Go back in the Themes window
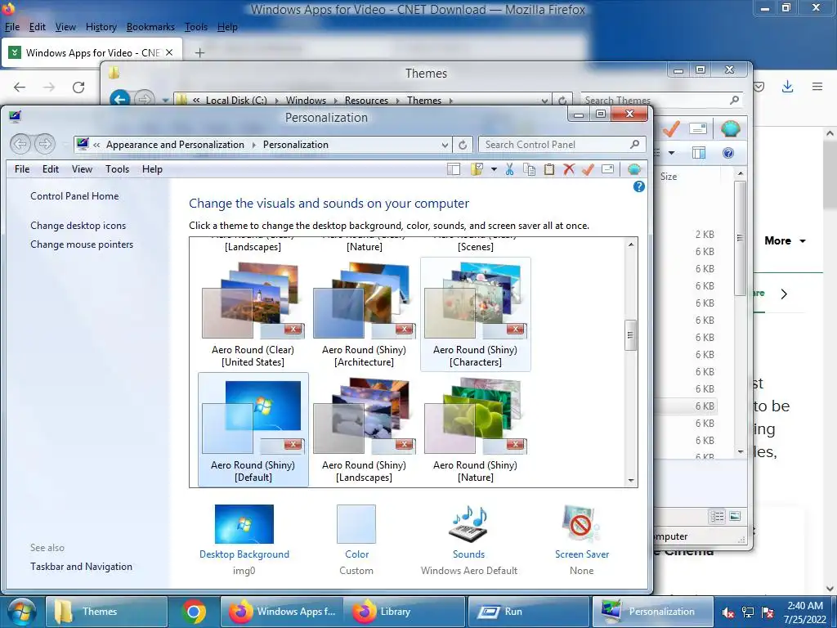This screenshot has width=837, height=628. click(x=120, y=99)
